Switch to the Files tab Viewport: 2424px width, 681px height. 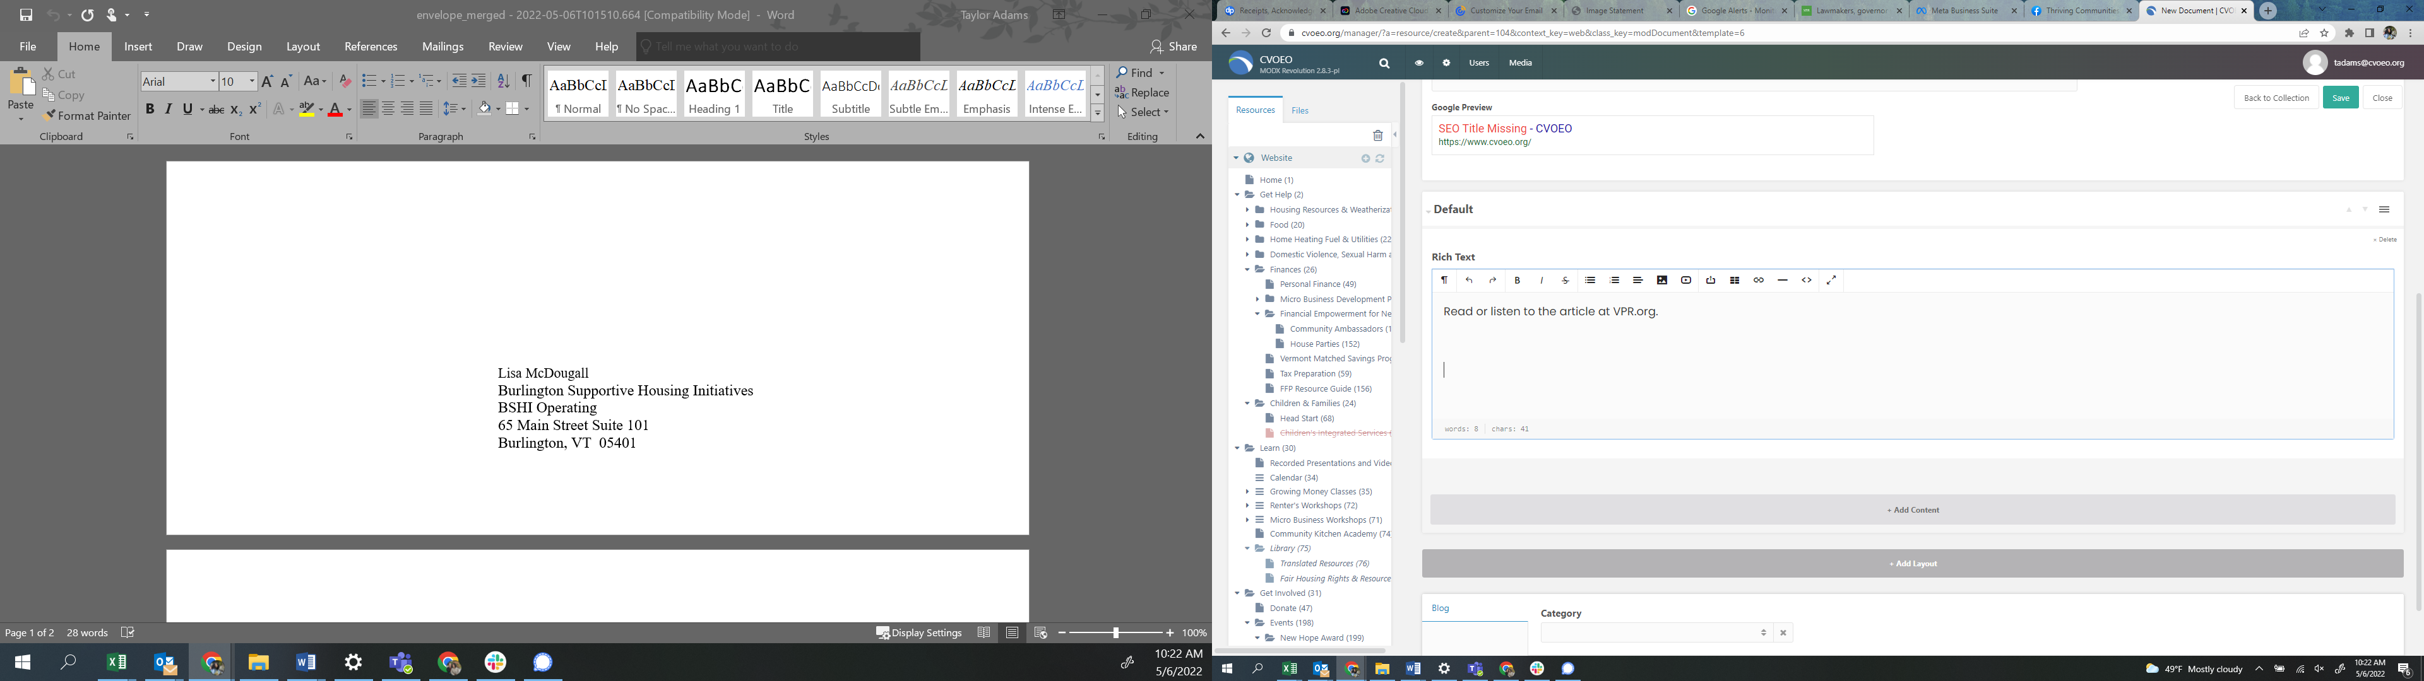pos(1300,111)
